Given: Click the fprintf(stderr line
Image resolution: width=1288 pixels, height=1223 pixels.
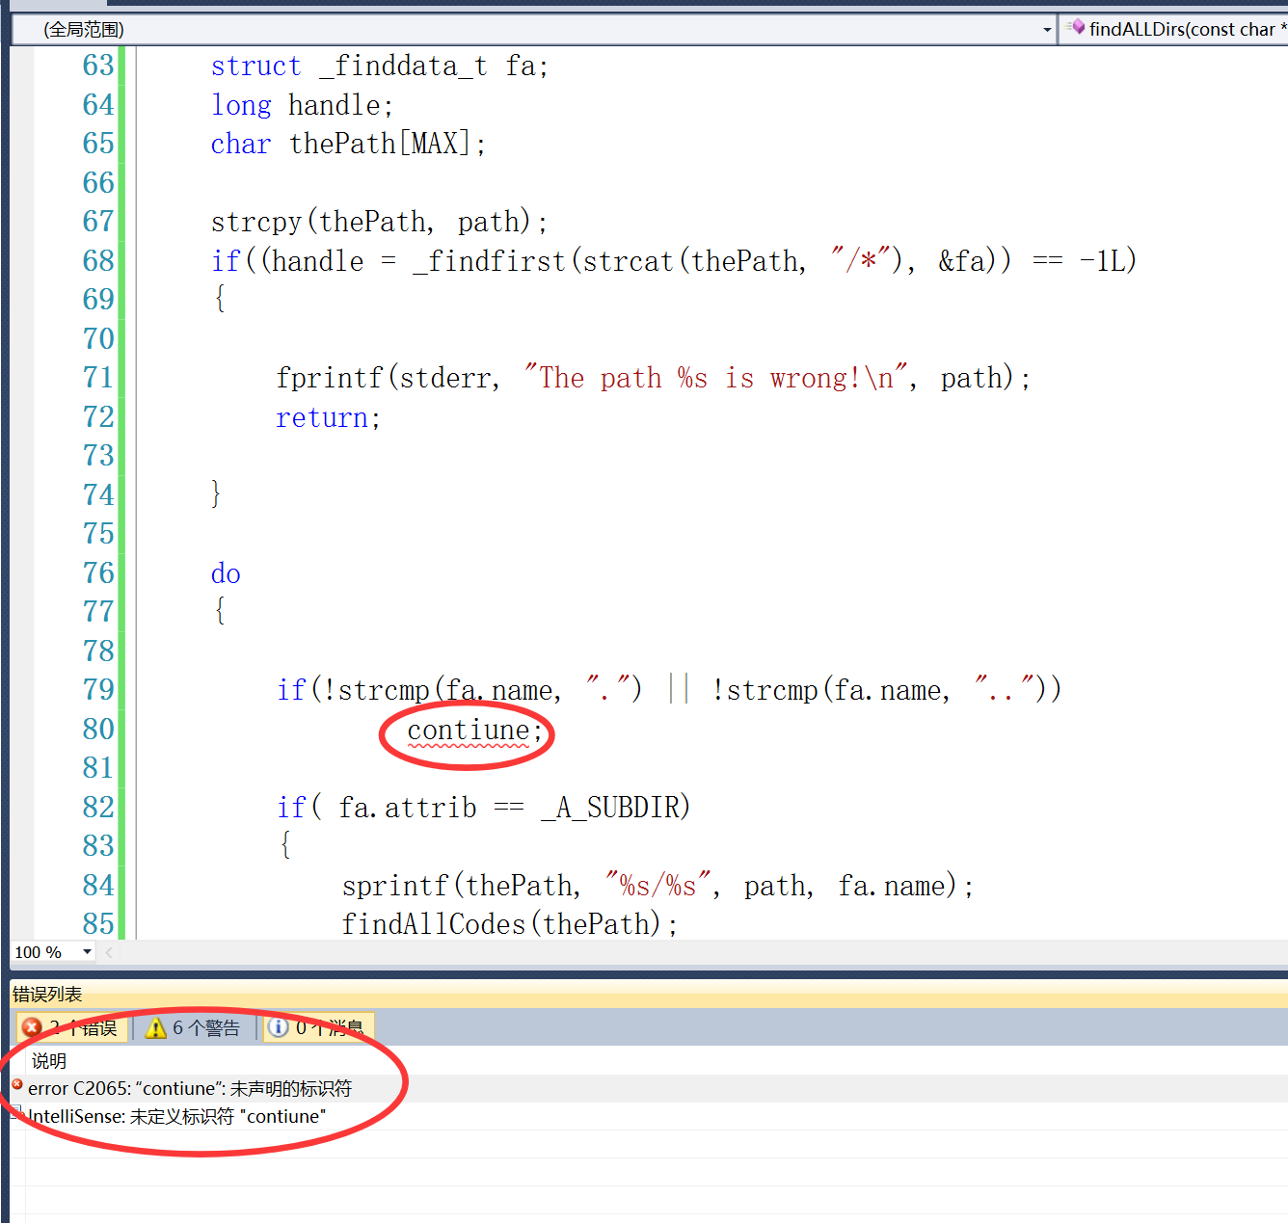Looking at the screenshot, I should click(654, 378).
